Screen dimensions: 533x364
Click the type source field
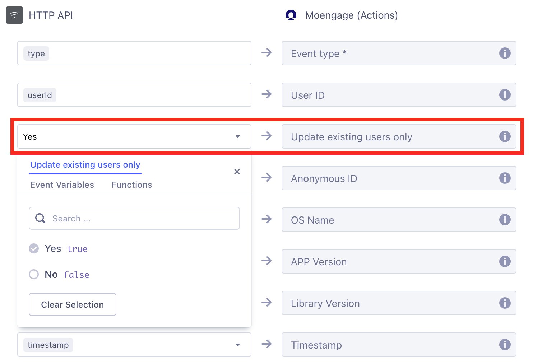tap(134, 53)
